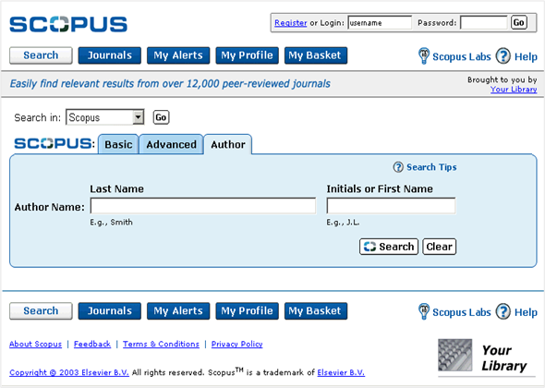
Task: Open the top My Profile button
Action: (x=248, y=55)
